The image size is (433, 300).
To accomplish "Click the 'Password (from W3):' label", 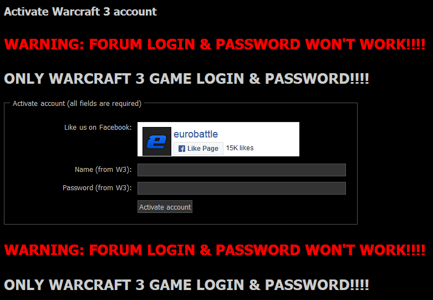I will coord(97,188).
